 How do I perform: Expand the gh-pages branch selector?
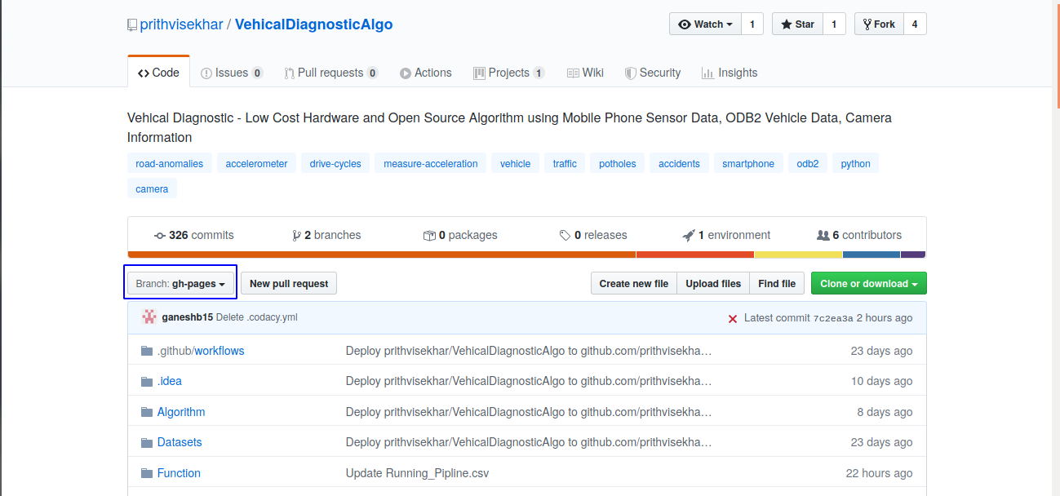[x=180, y=284]
